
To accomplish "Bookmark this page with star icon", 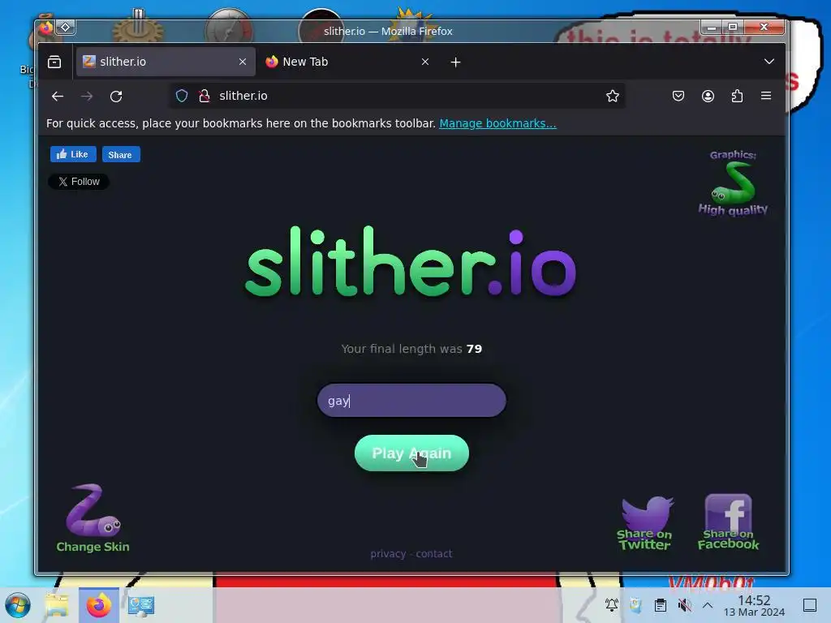I will pos(613,96).
